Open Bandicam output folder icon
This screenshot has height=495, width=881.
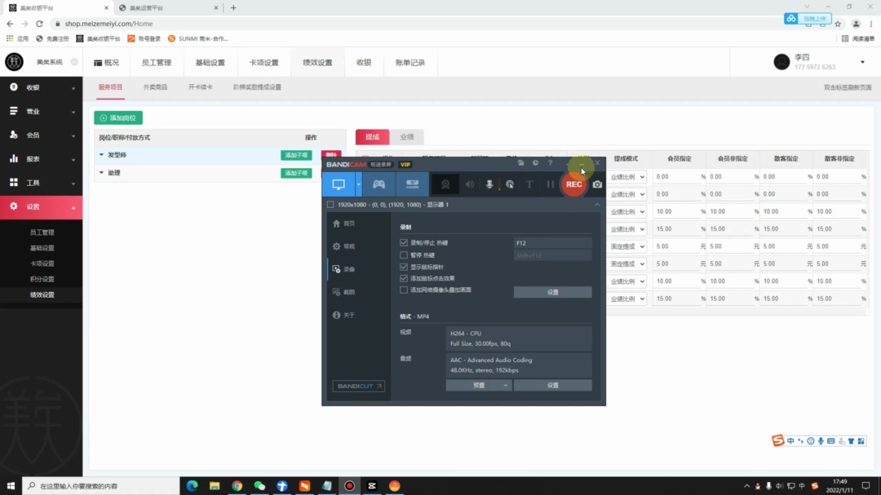click(x=520, y=164)
